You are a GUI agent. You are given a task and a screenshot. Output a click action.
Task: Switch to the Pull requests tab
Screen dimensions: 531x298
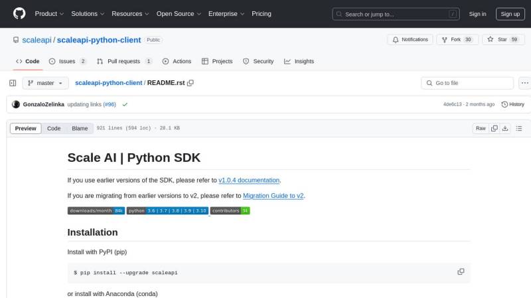point(124,61)
